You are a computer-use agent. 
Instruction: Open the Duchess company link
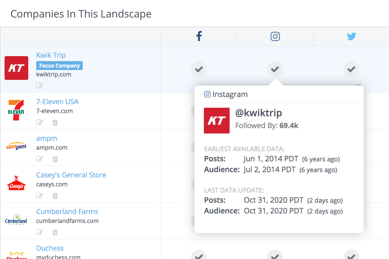tap(50, 248)
